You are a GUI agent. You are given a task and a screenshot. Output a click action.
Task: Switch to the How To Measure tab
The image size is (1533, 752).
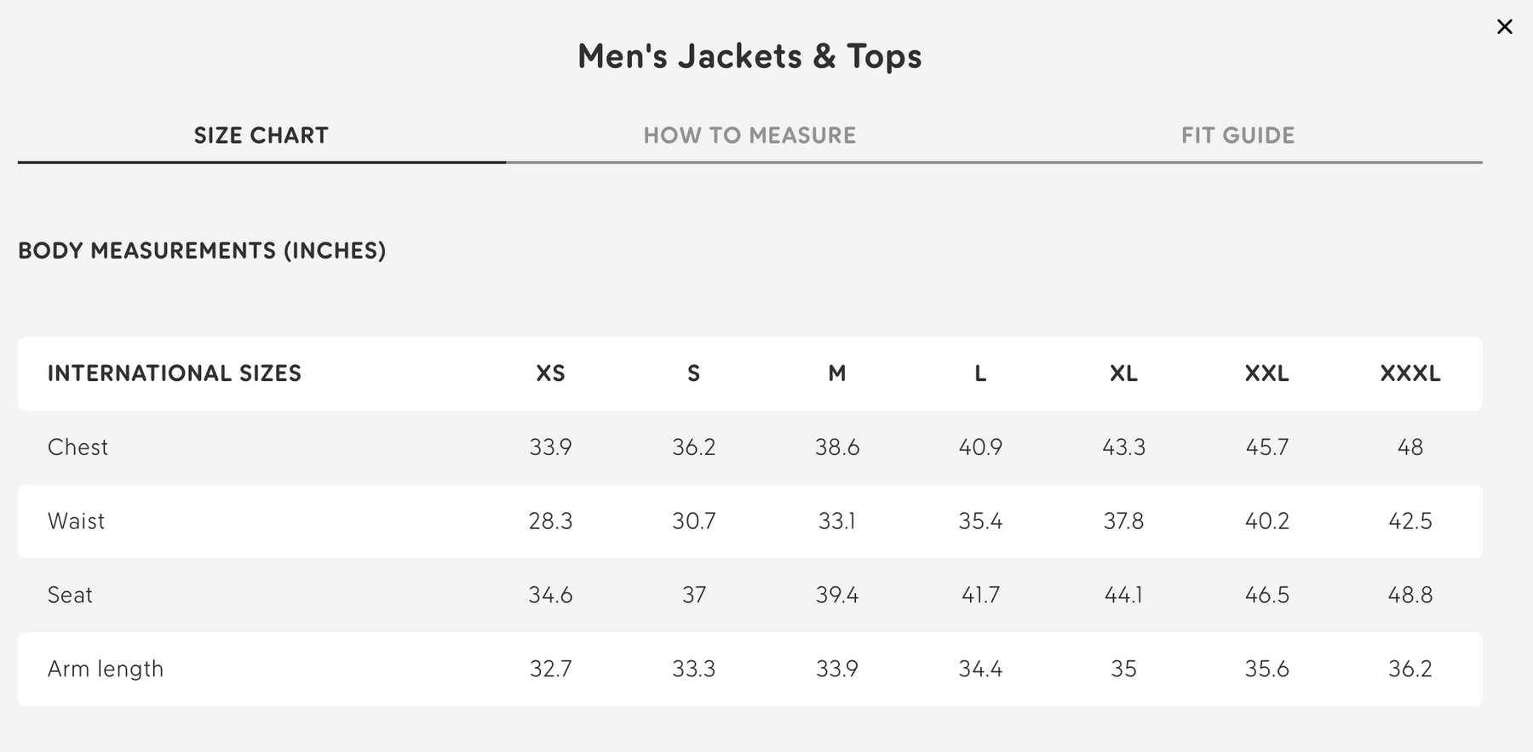click(x=749, y=135)
